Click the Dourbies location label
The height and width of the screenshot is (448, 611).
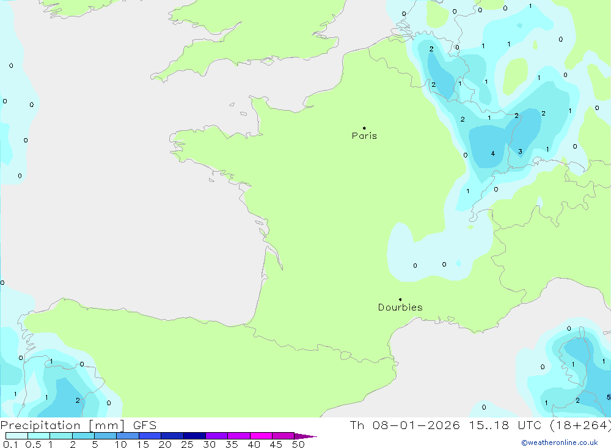pos(400,307)
